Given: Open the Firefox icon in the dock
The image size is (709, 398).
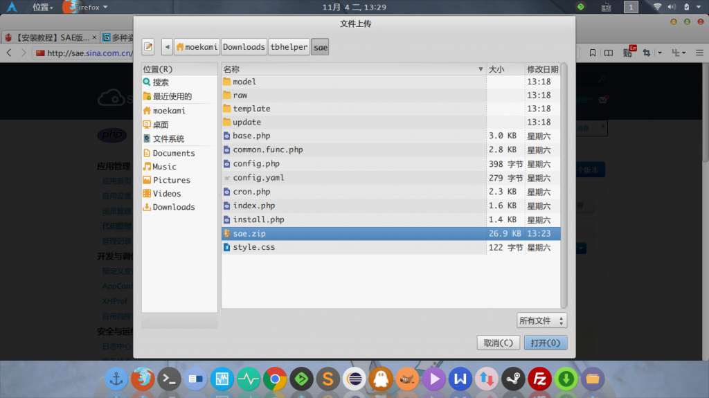Looking at the screenshot, I should (143, 379).
